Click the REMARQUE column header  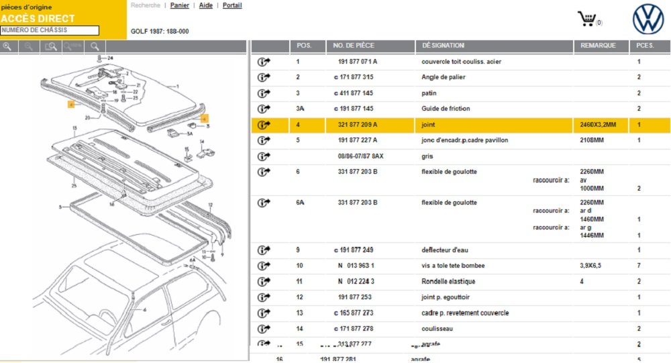601,46
